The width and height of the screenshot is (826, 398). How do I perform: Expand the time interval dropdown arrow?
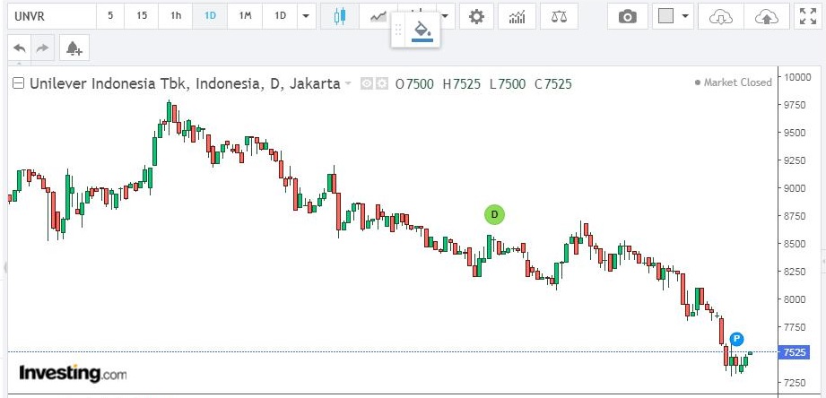coord(306,16)
